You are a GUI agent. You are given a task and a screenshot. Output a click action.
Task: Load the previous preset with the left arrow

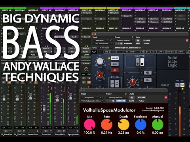click(x=147, y=52)
